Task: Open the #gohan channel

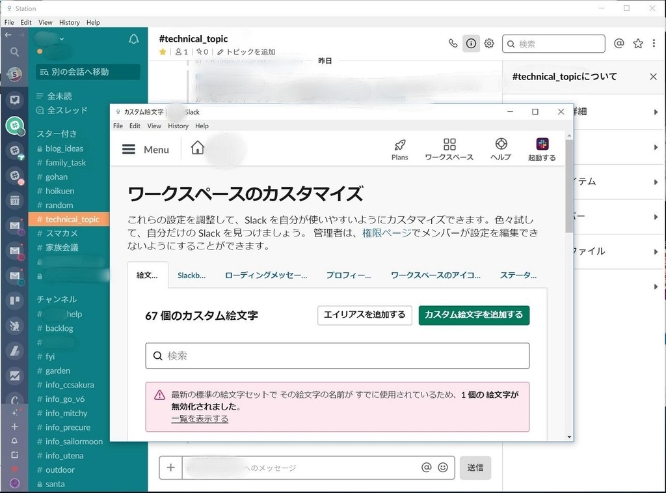Action: pyautogui.click(x=52, y=177)
